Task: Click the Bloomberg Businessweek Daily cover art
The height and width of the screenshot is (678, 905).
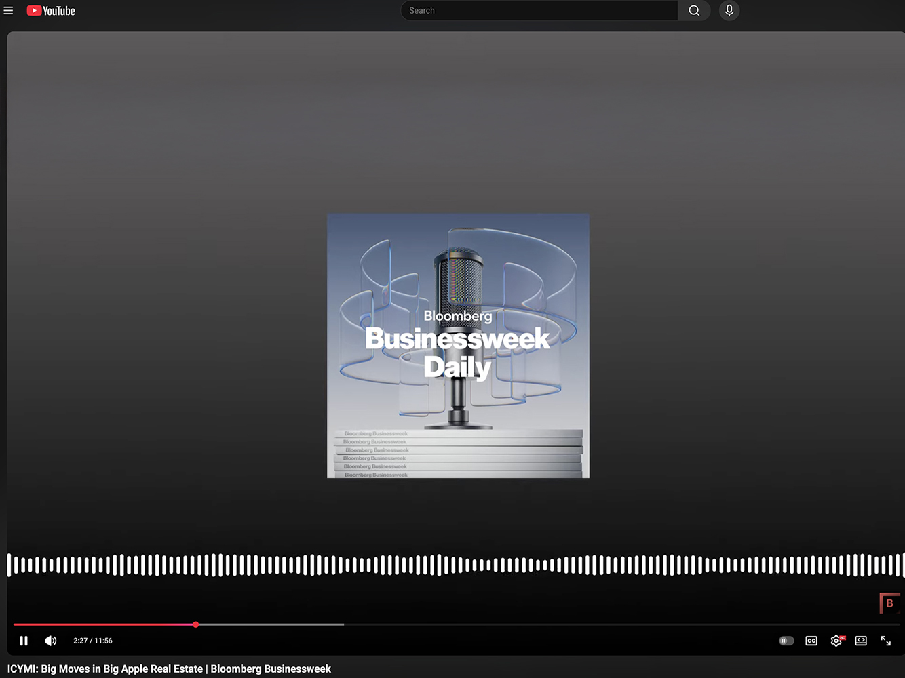Action: coord(458,346)
